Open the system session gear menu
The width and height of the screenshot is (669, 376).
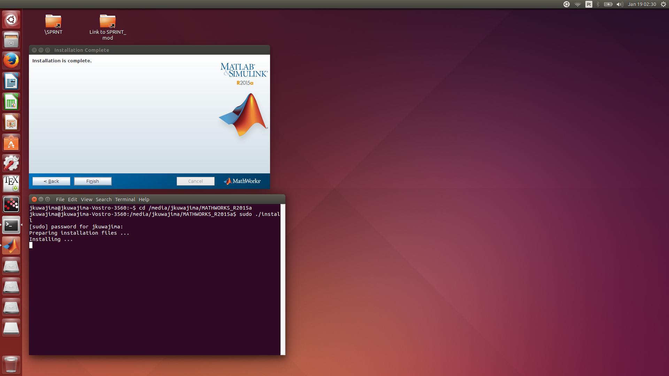[663, 4]
